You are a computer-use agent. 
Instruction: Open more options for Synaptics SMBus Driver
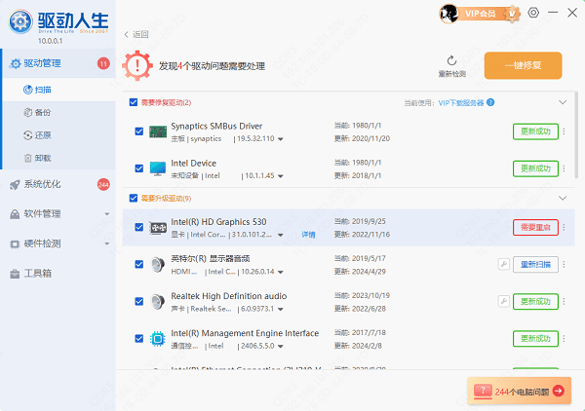click(564, 131)
